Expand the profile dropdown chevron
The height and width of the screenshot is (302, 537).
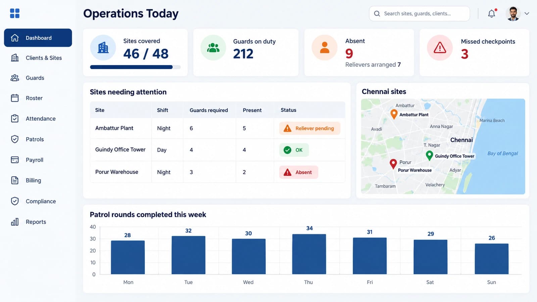point(527,14)
